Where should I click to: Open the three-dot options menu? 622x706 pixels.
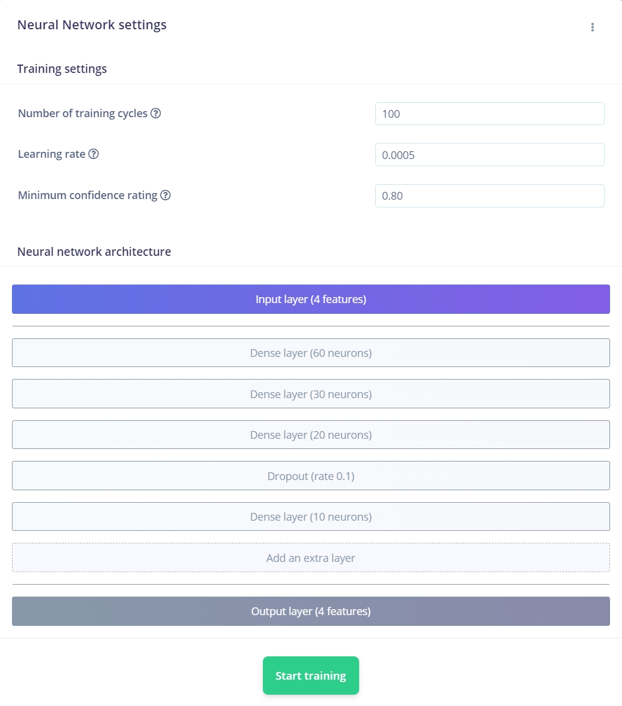click(592, 27)
